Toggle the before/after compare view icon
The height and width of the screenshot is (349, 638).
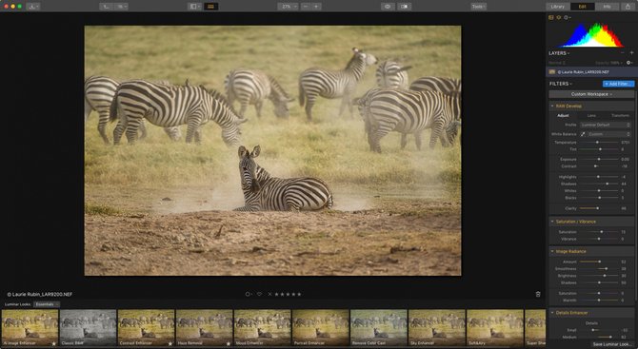404,7
